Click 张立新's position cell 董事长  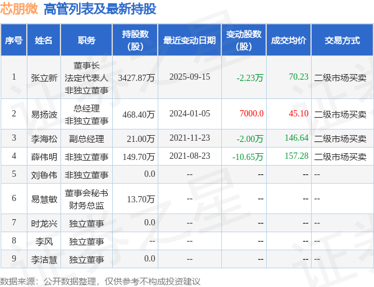point(87,65)
